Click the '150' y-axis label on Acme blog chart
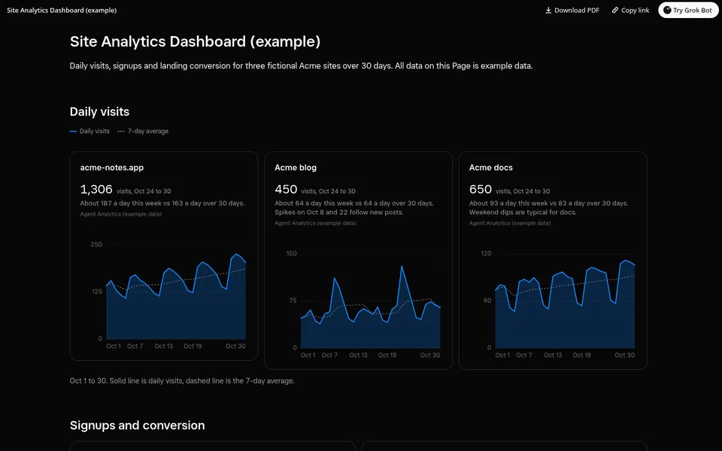722x451 pixels. coord(292,253)
